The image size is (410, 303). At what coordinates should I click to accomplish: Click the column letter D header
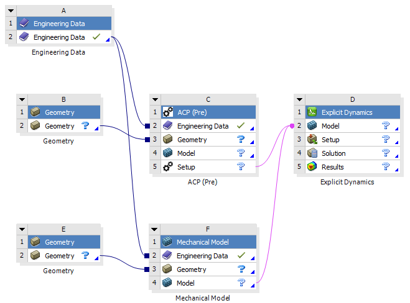[353, 99]
